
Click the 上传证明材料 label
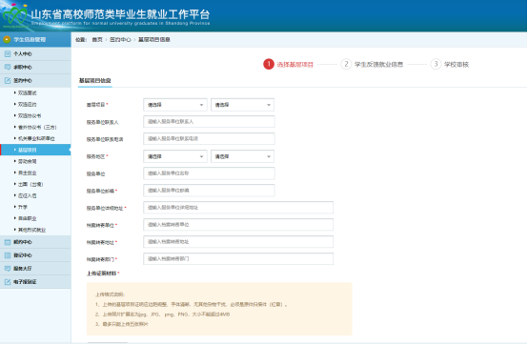pos(102,274)
